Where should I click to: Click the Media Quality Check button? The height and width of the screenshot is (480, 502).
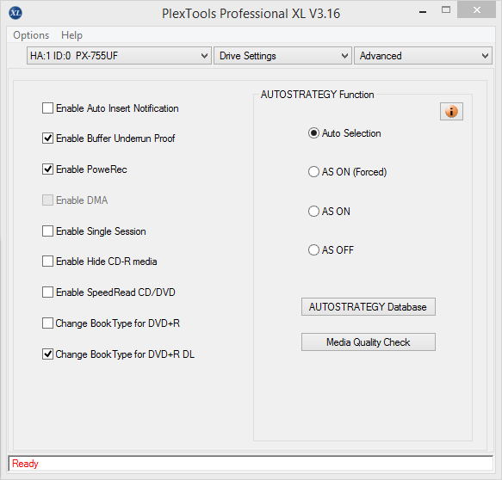369,342
